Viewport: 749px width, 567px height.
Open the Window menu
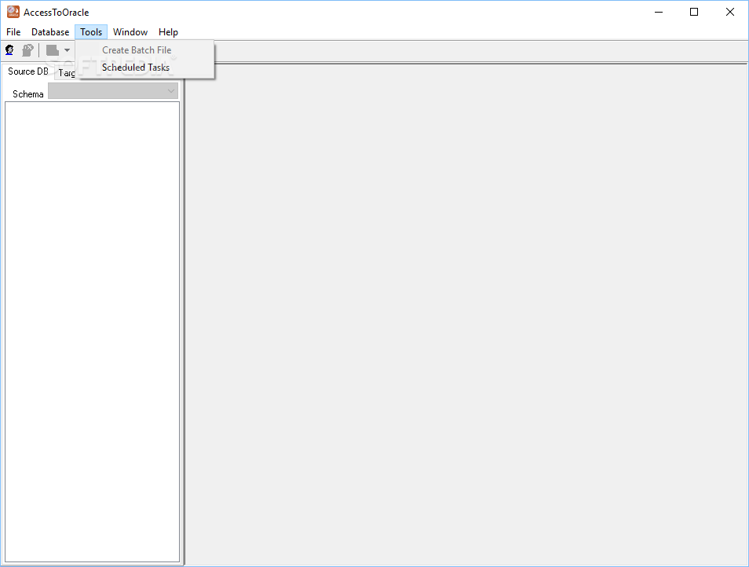coord(130,32)
